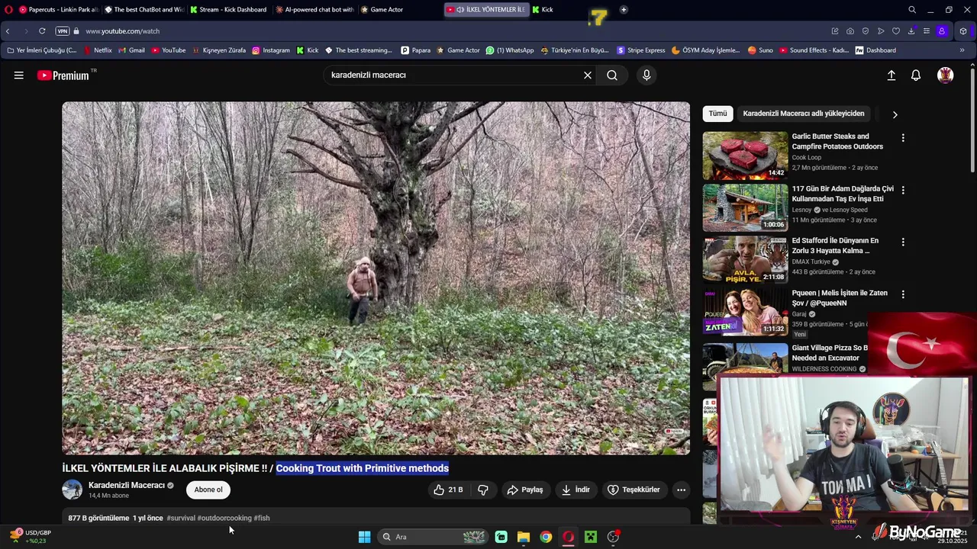
Task: Open Garlic Butter Steaks video thumbnail
Action: pyautogui.click(x=745, y=155)
